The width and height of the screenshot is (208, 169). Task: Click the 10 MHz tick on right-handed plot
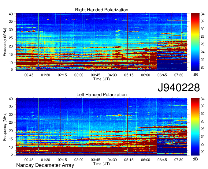[11, 63]
